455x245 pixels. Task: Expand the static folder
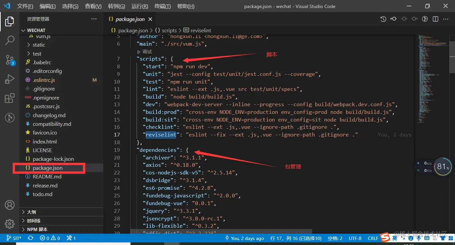tap(61, 45)
